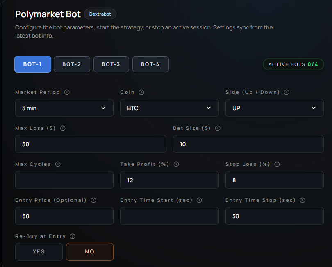Set Re-Buy at Entry to NO

90,252
